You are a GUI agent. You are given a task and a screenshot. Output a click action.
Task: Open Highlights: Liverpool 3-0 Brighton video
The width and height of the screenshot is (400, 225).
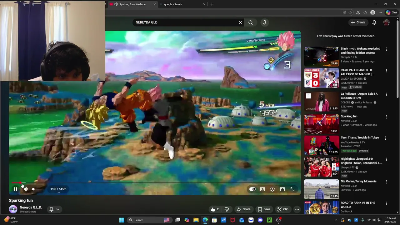point(362,161)
